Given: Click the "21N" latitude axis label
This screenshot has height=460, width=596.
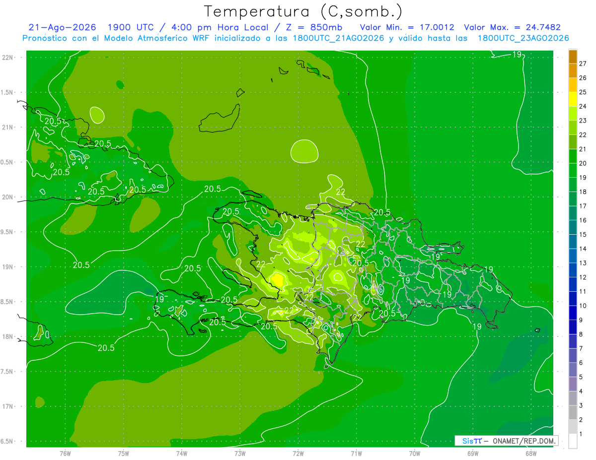Looking at the screenshot, I should pyautogui.click(x=8, y=127).
